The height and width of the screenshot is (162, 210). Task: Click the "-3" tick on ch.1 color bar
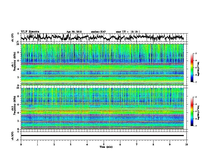point(195,53)
